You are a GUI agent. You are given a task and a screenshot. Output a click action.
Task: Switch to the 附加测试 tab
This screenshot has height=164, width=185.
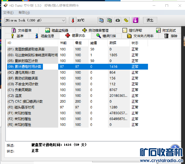(166, 30)
